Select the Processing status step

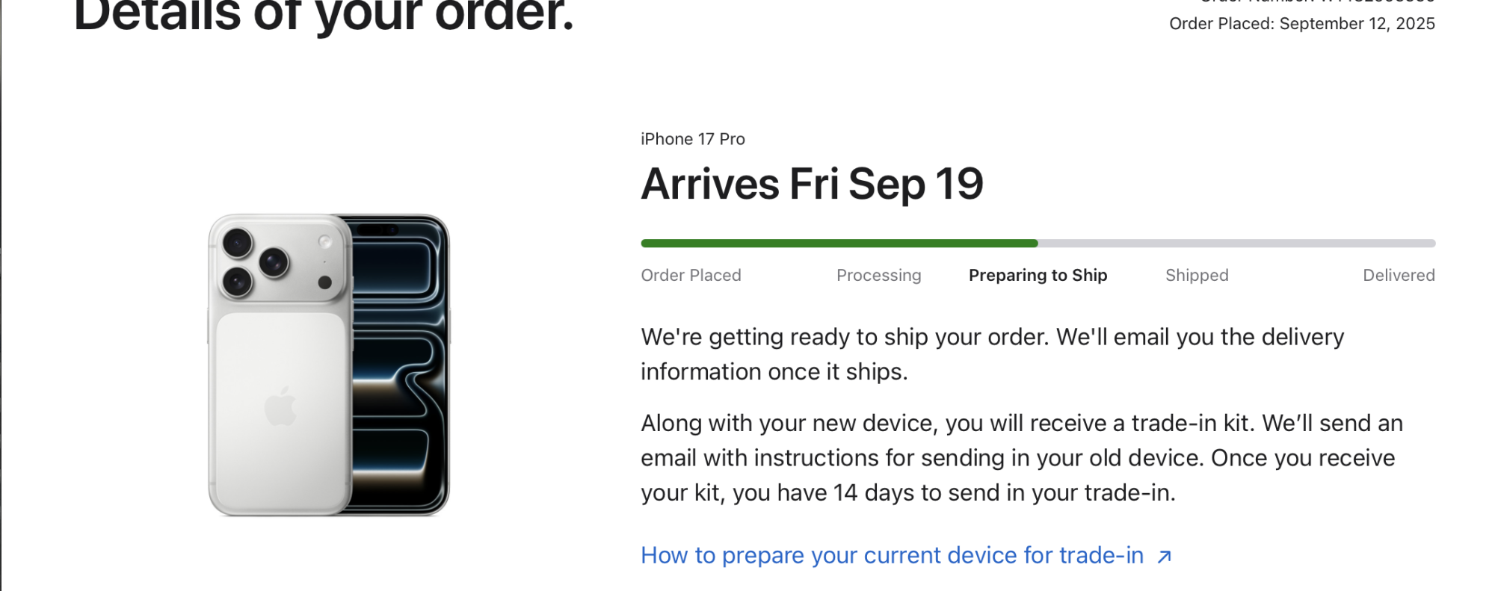coord(878,276)
